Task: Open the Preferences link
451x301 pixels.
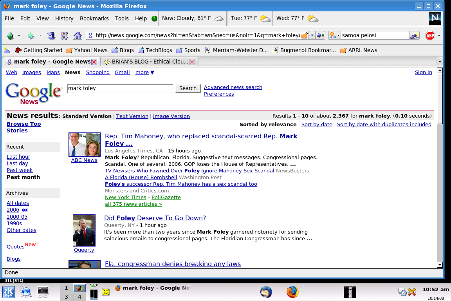Action: [x=219, y=94]
